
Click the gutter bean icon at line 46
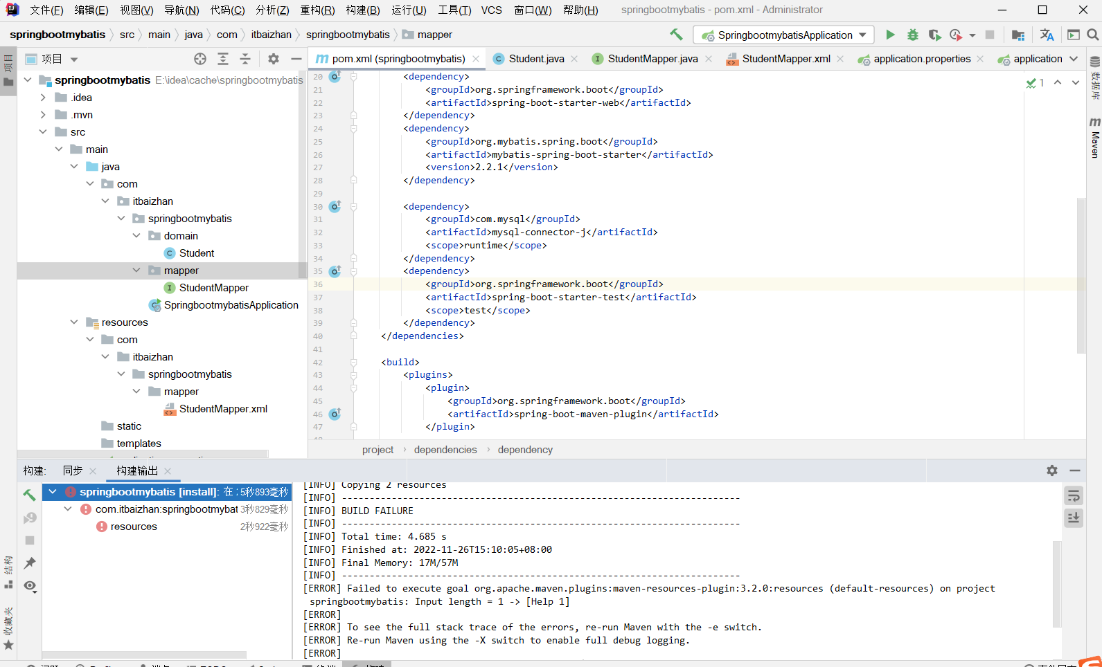point(335,414)
